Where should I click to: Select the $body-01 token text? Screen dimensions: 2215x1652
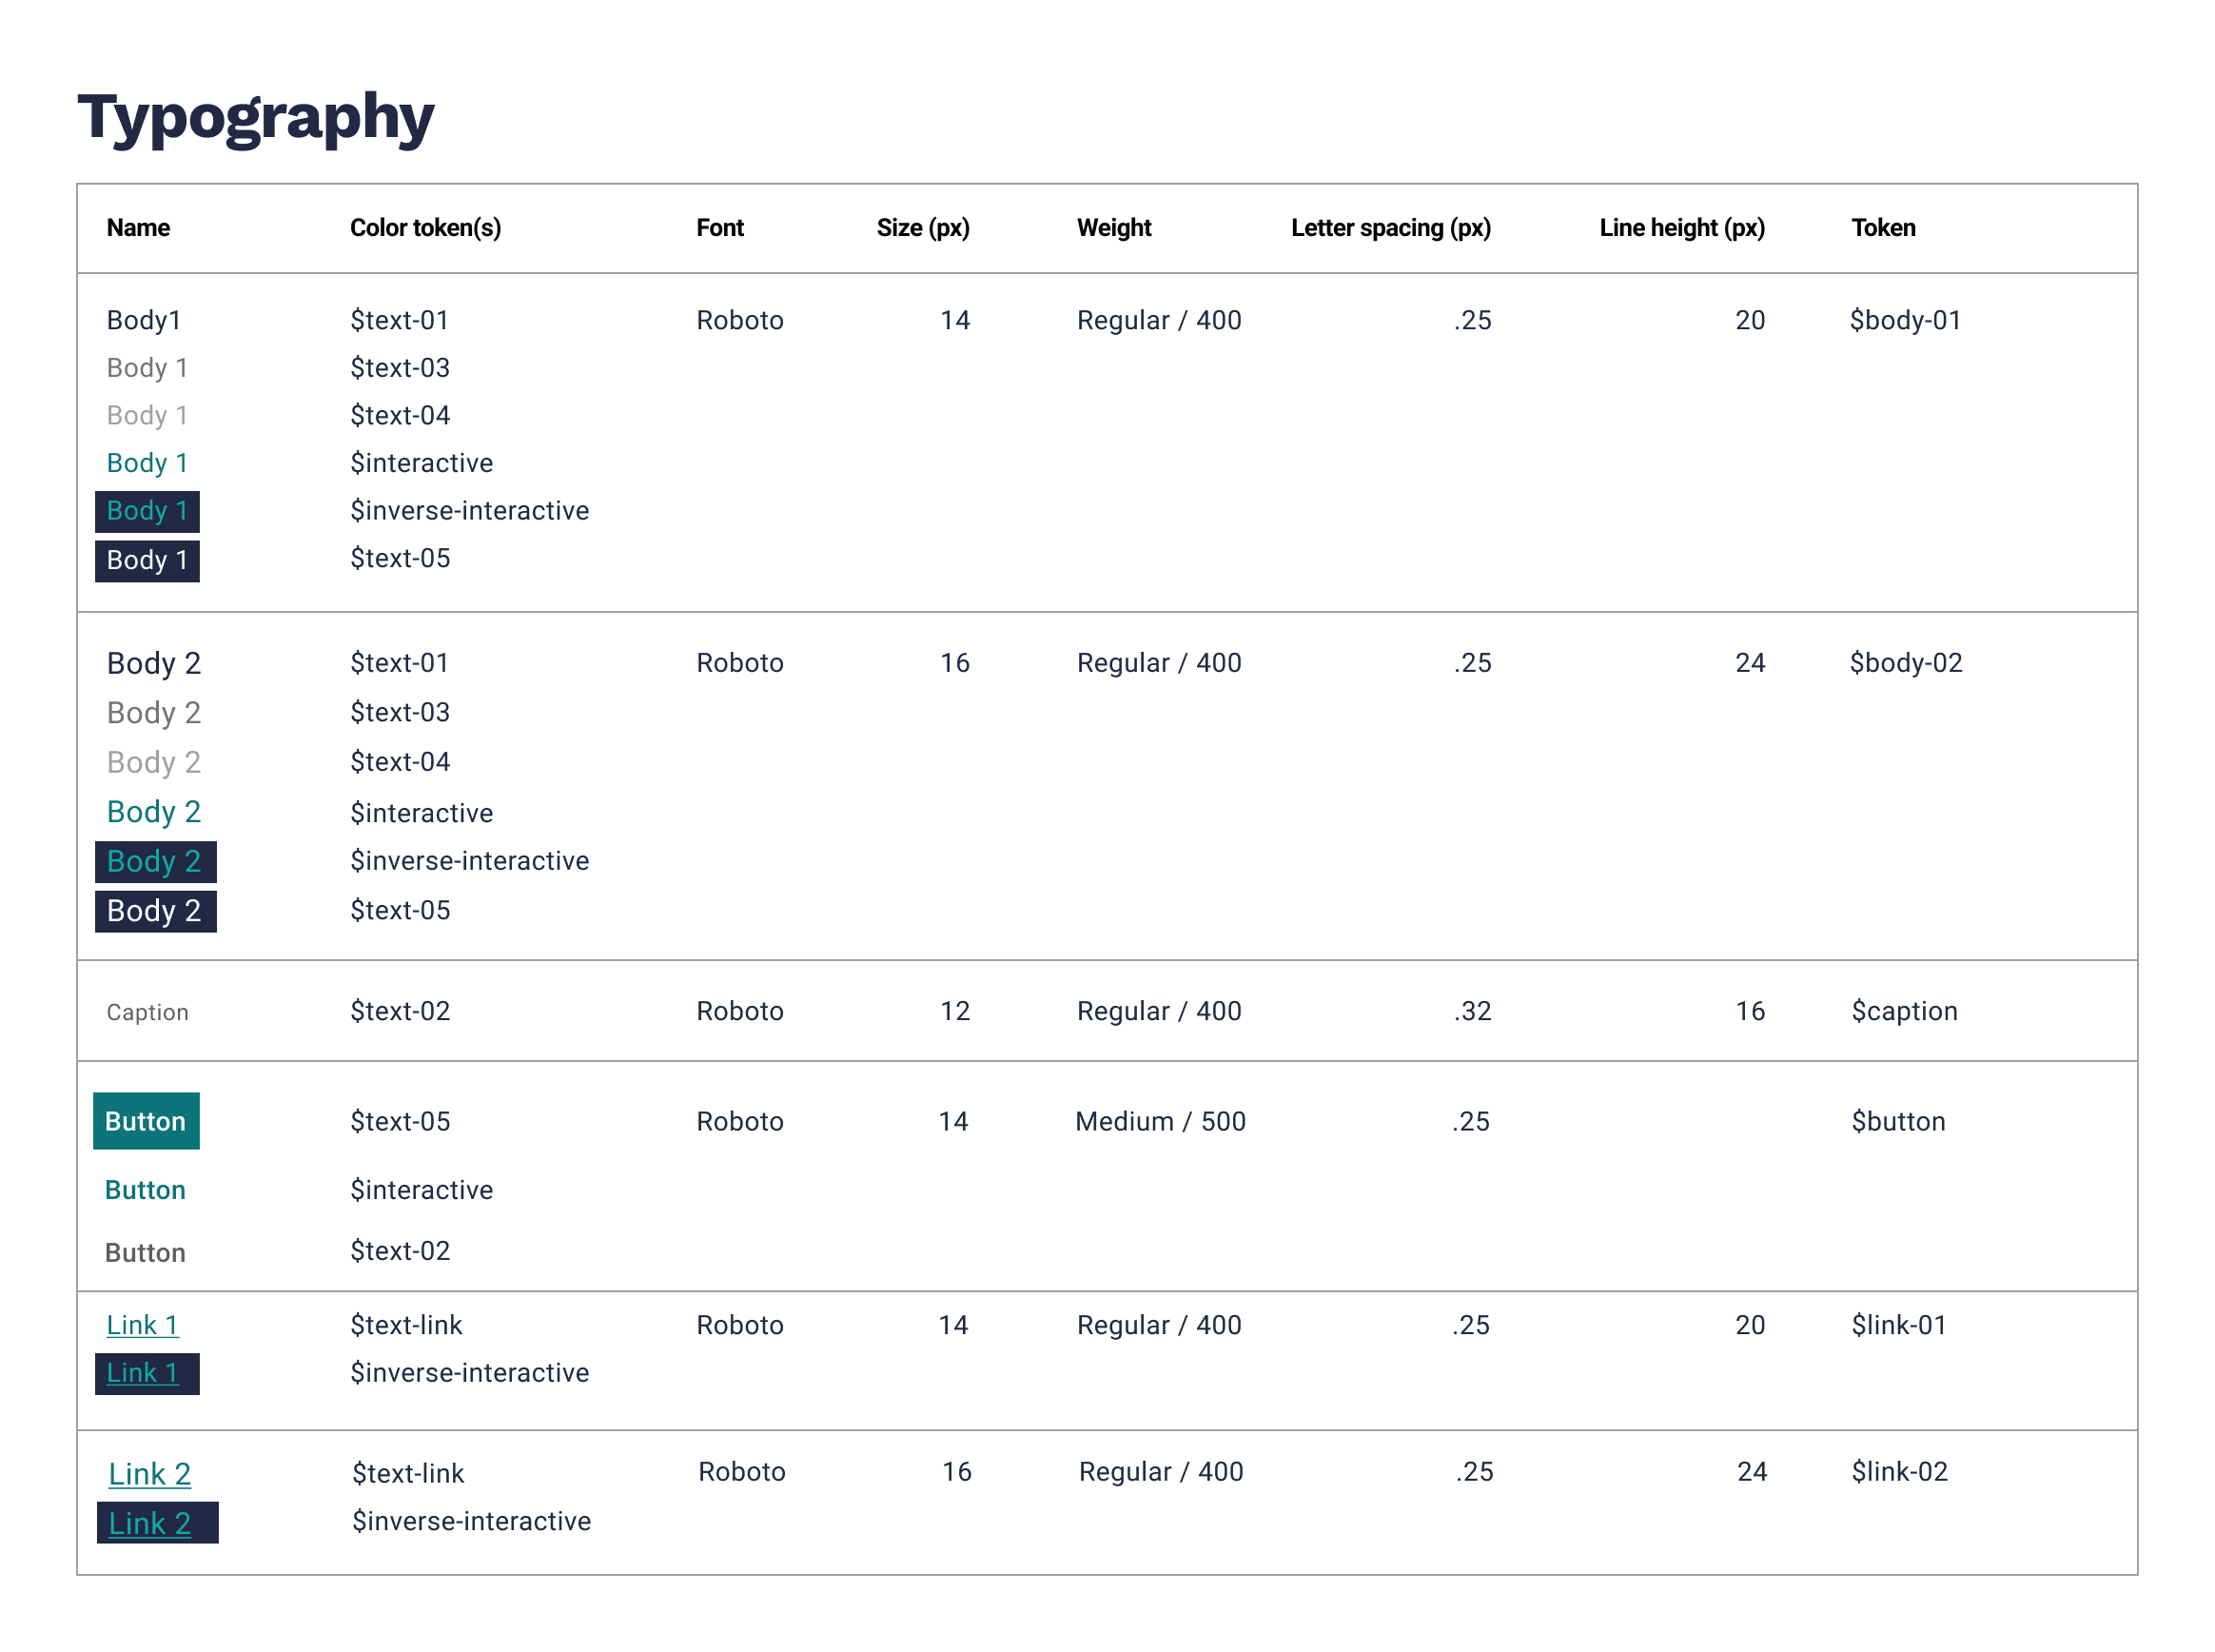[x=1905, y=320]
